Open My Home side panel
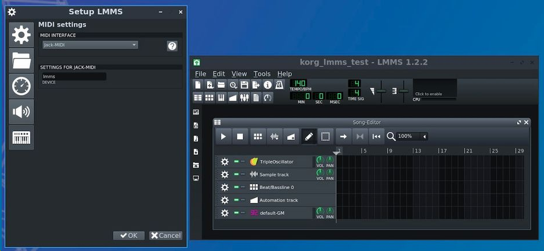 click(x=196, y=165)
